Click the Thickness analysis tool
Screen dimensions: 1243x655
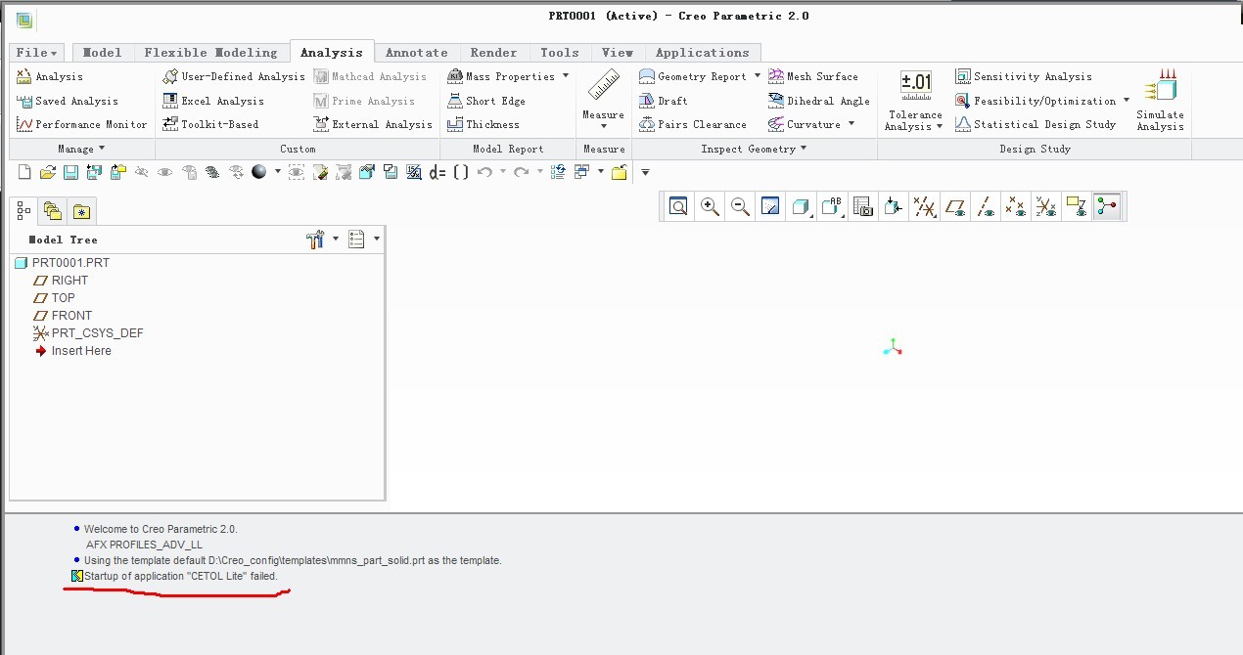click(483, 124)
